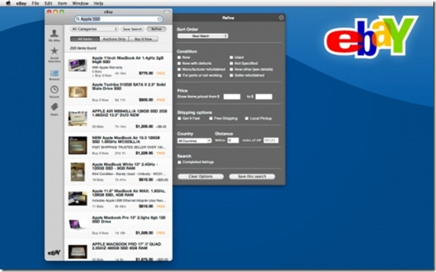Open thumbnail of APPLE AIR 128GB SSD listing
Image resolution: width=436 pixels, height=272 pixels.
pos(78,119)
